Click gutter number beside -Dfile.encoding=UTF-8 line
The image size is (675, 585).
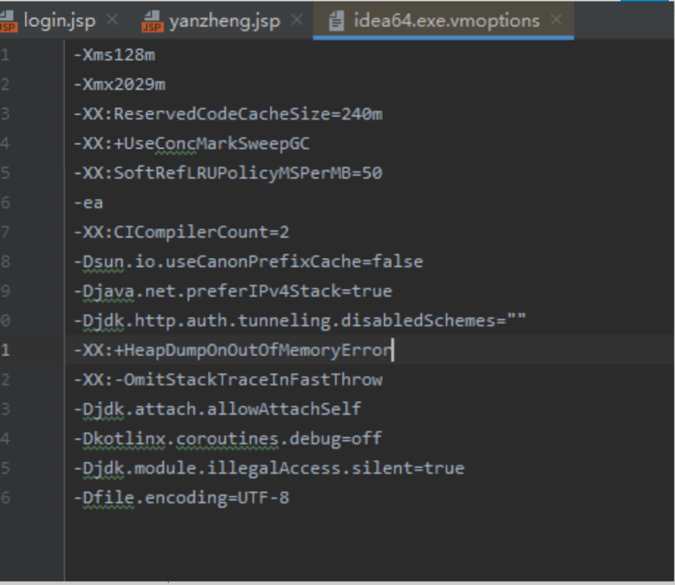coord(5,498)
